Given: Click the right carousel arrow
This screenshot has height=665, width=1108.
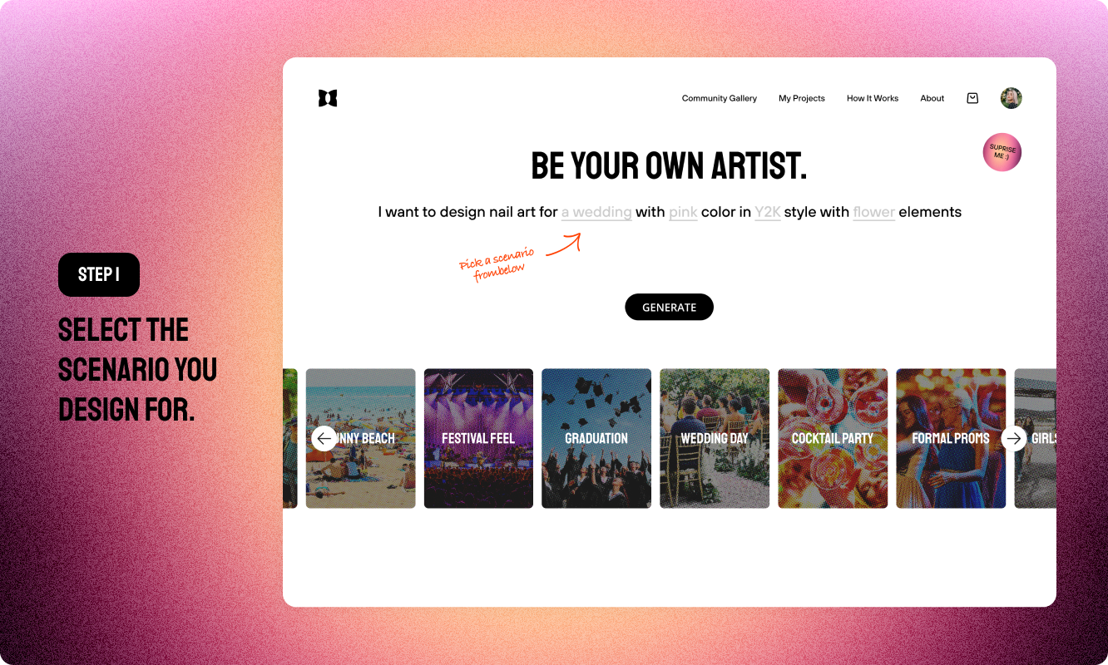Looking at the screenshot, I should click(1013, 438).
